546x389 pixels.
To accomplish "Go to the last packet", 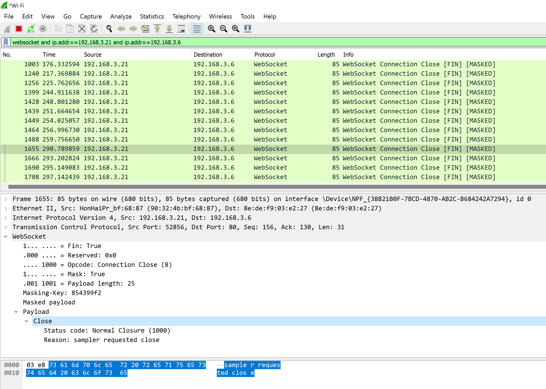I will tap(169, 29).
